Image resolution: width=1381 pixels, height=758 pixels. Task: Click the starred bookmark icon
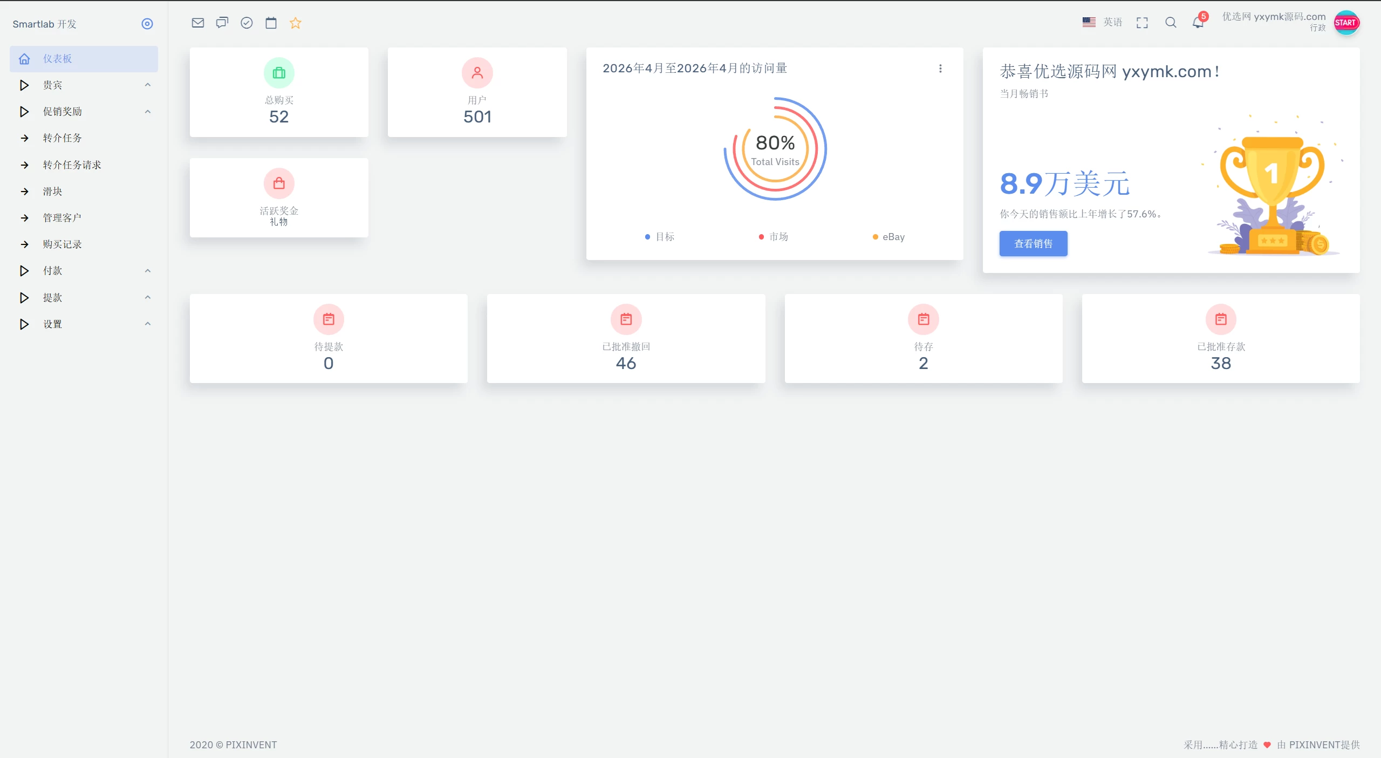tap(295, 23)
